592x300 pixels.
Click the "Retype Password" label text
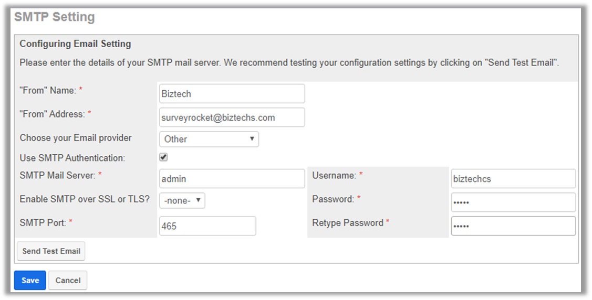[348, 223]
